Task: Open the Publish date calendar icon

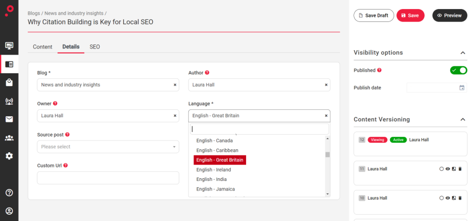Action: (462, 88)
